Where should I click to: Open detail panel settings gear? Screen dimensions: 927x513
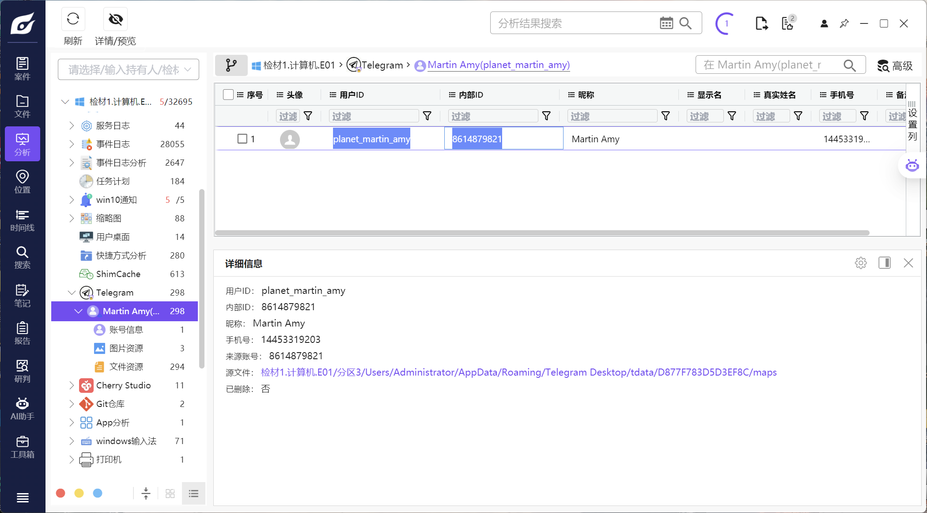(x=861, y=263)
